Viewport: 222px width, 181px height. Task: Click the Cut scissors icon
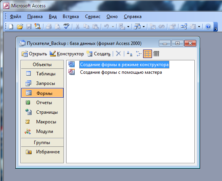point(77,27)
